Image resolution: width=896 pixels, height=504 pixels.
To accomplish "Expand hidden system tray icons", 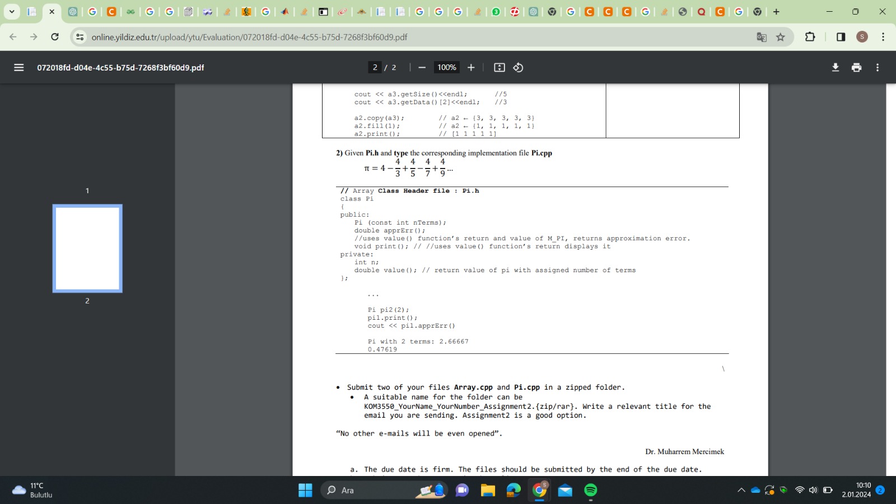I will click(x=740, y=490).
